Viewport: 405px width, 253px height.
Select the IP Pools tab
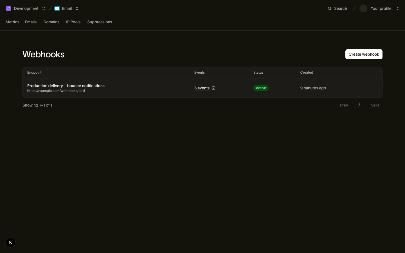click(x=73, y=22)
